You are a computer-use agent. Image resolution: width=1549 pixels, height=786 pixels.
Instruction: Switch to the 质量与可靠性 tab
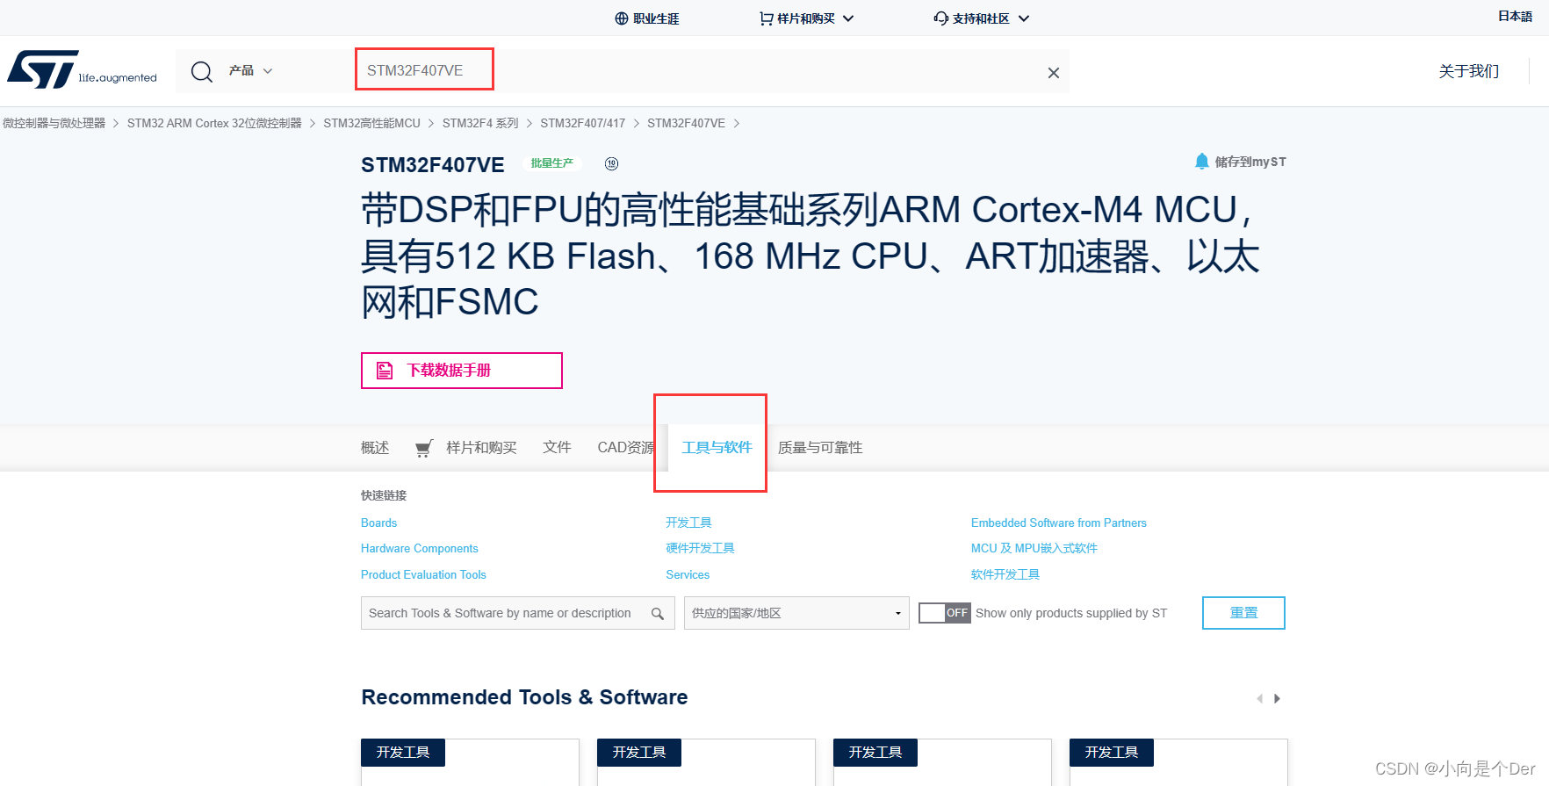(820, 448)
